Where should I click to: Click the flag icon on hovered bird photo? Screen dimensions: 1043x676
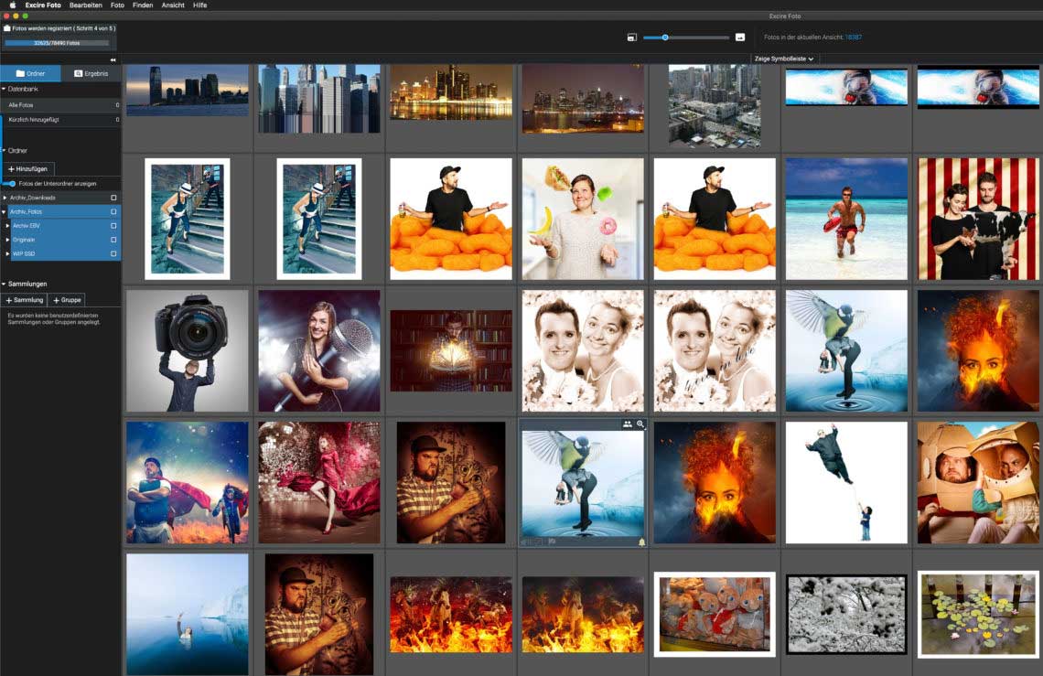(x=553, y=542)
